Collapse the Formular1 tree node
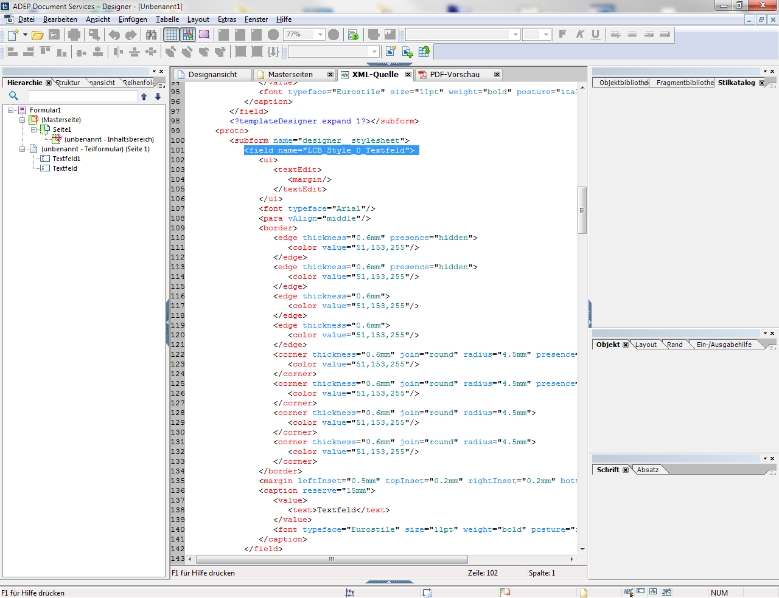The width and height of the screenshot is (779, 598). pos(11,110)
